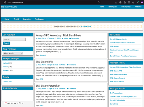Open ERD Sistem RAB in Postingan Terbaru
This screenshot has height=107, width=144.
[x=116, y=71]
